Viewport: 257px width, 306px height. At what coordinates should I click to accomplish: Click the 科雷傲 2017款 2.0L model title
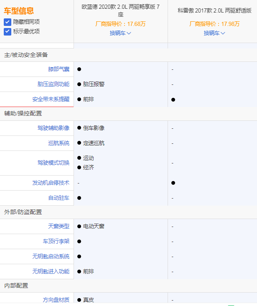click(x=214, y=10)
